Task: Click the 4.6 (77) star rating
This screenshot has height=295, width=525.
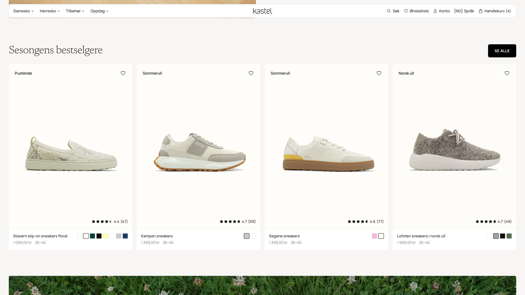Action: (366, 222)
